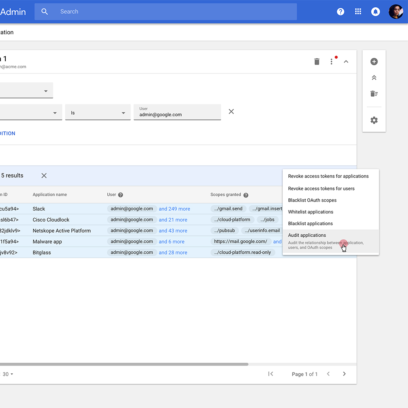This screenshot has height=408, width=408.
Task: Click the horizontal scrollbar thumb
Action: click(x=124, y=364)
